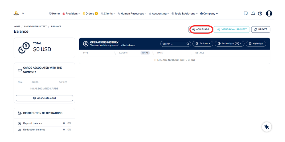
Task: Open the Home menu item
Action: pyautogui.click(x=54, y=14)
